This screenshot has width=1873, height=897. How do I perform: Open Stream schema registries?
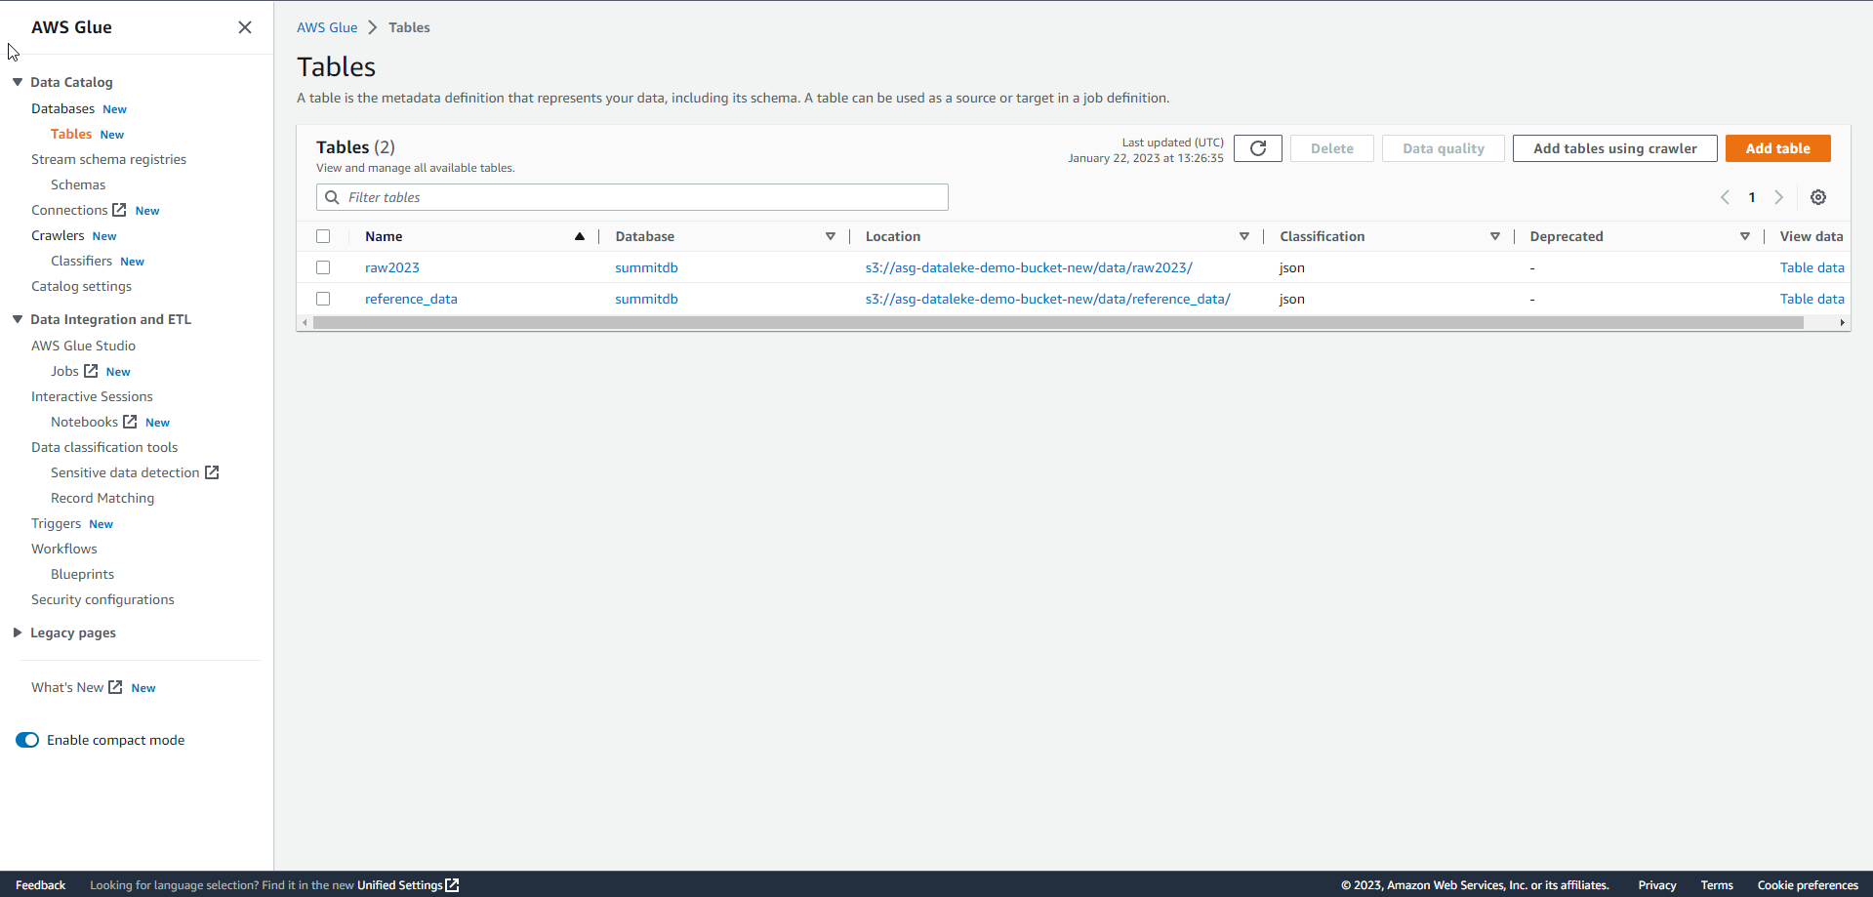pyautogui.click(x=108, y=159)
